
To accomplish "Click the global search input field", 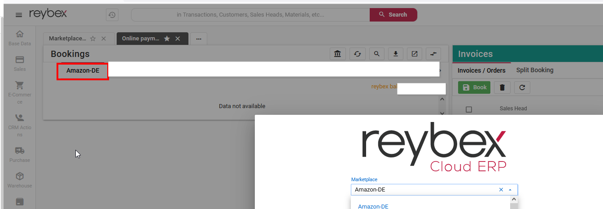I will click(250, 15).
